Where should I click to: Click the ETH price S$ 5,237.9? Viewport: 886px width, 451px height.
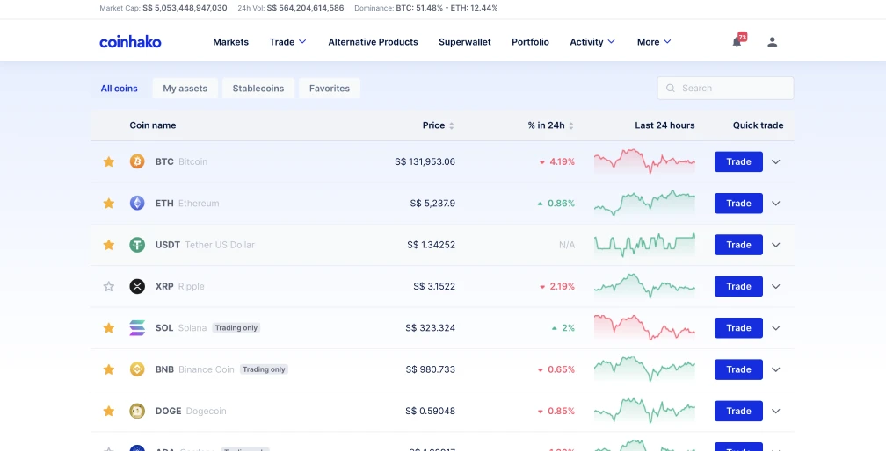432,203
